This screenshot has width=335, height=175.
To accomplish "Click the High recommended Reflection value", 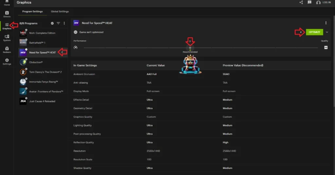I will (225, 142).
